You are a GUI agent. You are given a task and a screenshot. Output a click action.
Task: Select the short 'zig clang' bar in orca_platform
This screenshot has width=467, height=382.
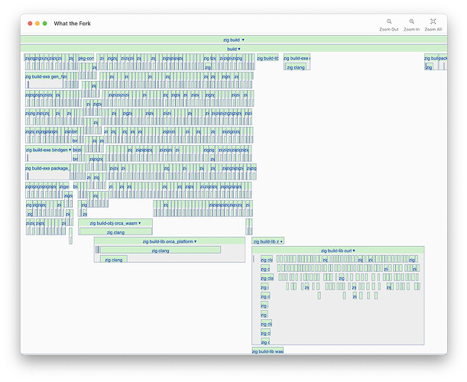point(114,260)
